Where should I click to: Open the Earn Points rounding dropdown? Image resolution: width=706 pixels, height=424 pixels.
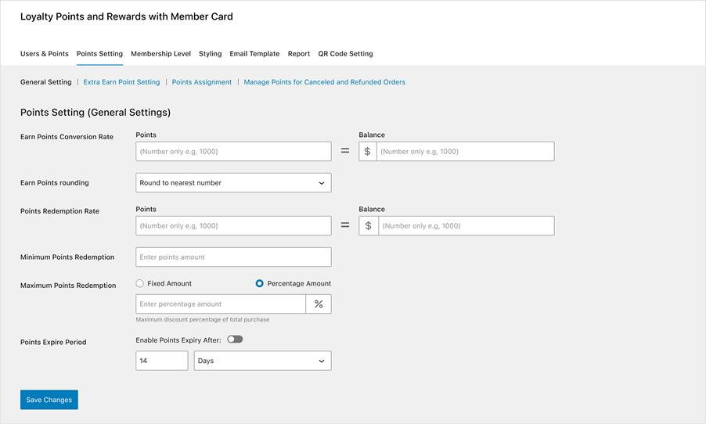coord(233,183)
